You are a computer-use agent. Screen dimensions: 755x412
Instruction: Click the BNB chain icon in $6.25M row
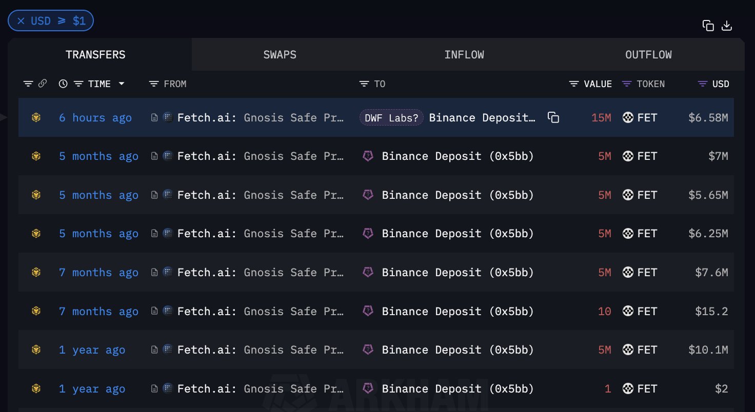tap(36, 234)
